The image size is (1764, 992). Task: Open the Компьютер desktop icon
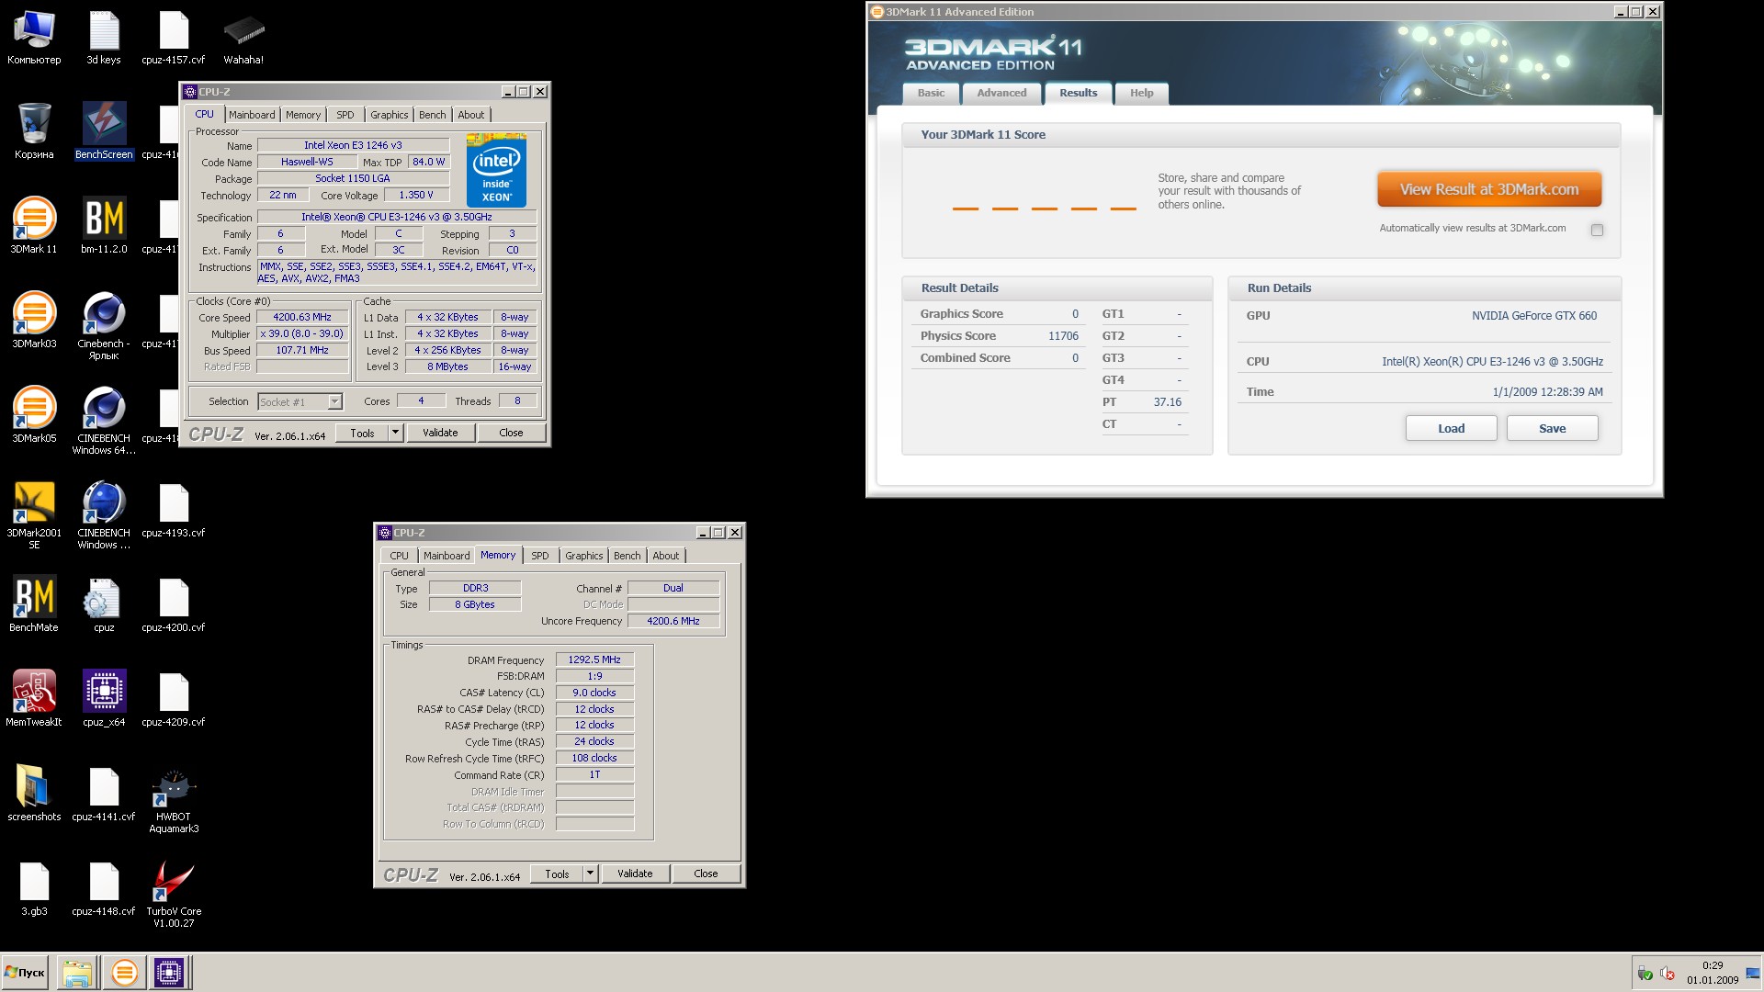(34, 39)
